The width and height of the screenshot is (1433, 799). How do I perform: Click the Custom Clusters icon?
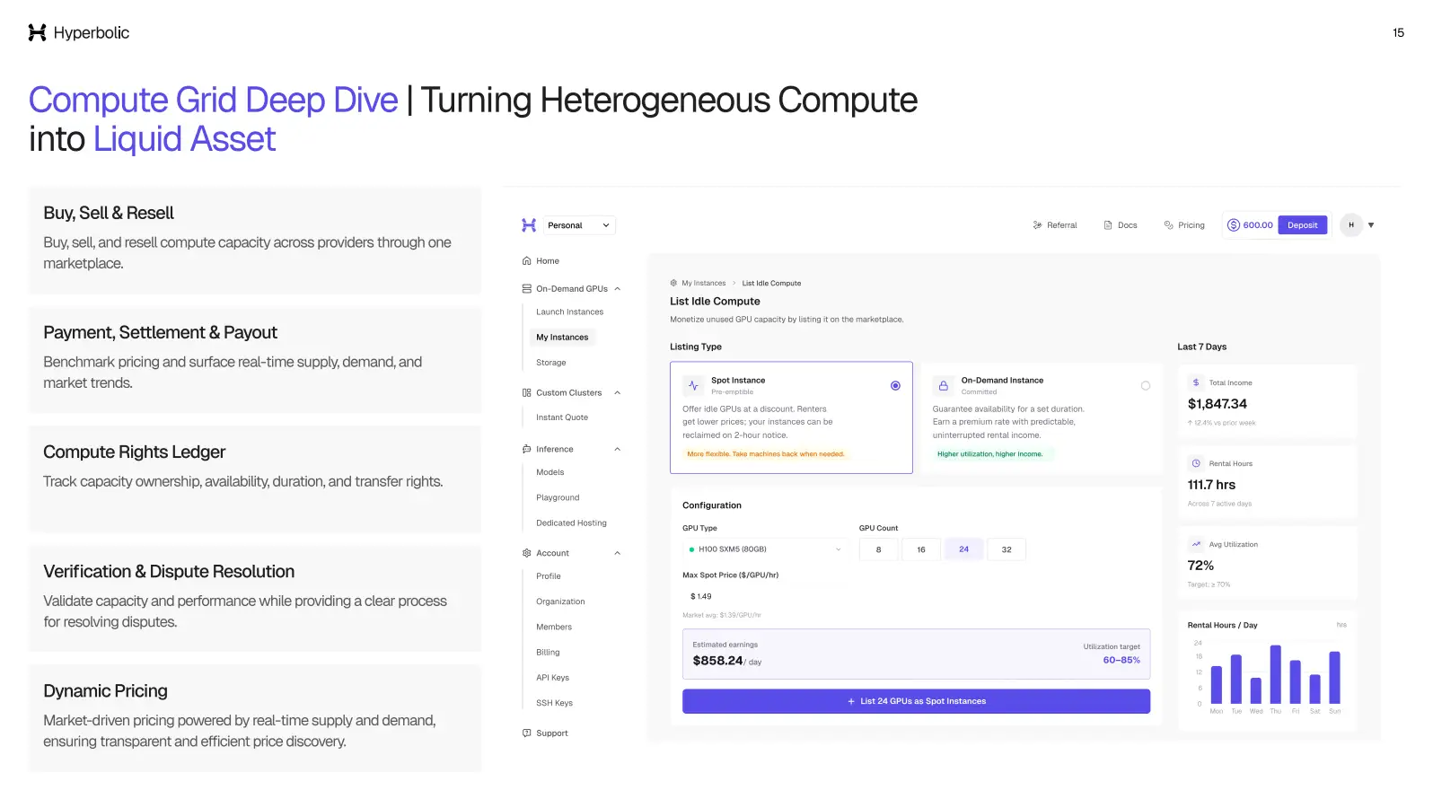(526, 393)
